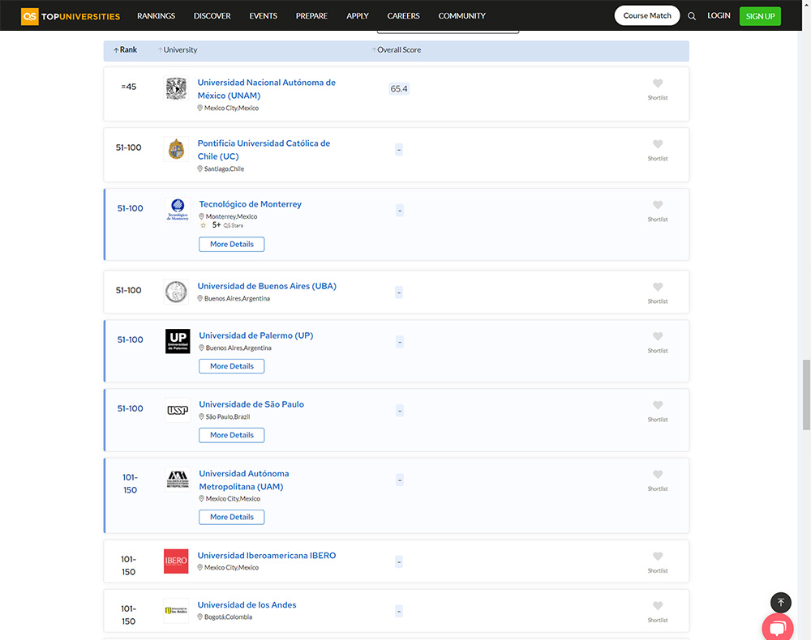
Task: Click the QS TopUniversities logo
Action: point(71,16)
